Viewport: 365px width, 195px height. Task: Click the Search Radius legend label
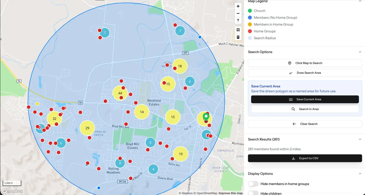(265, 38)
